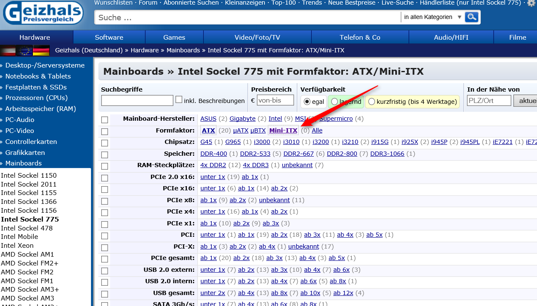Viewport: 537px width, 306px height.
Task: Open the 'in allen Kategorien' dropdown
Action: point(432,17)
